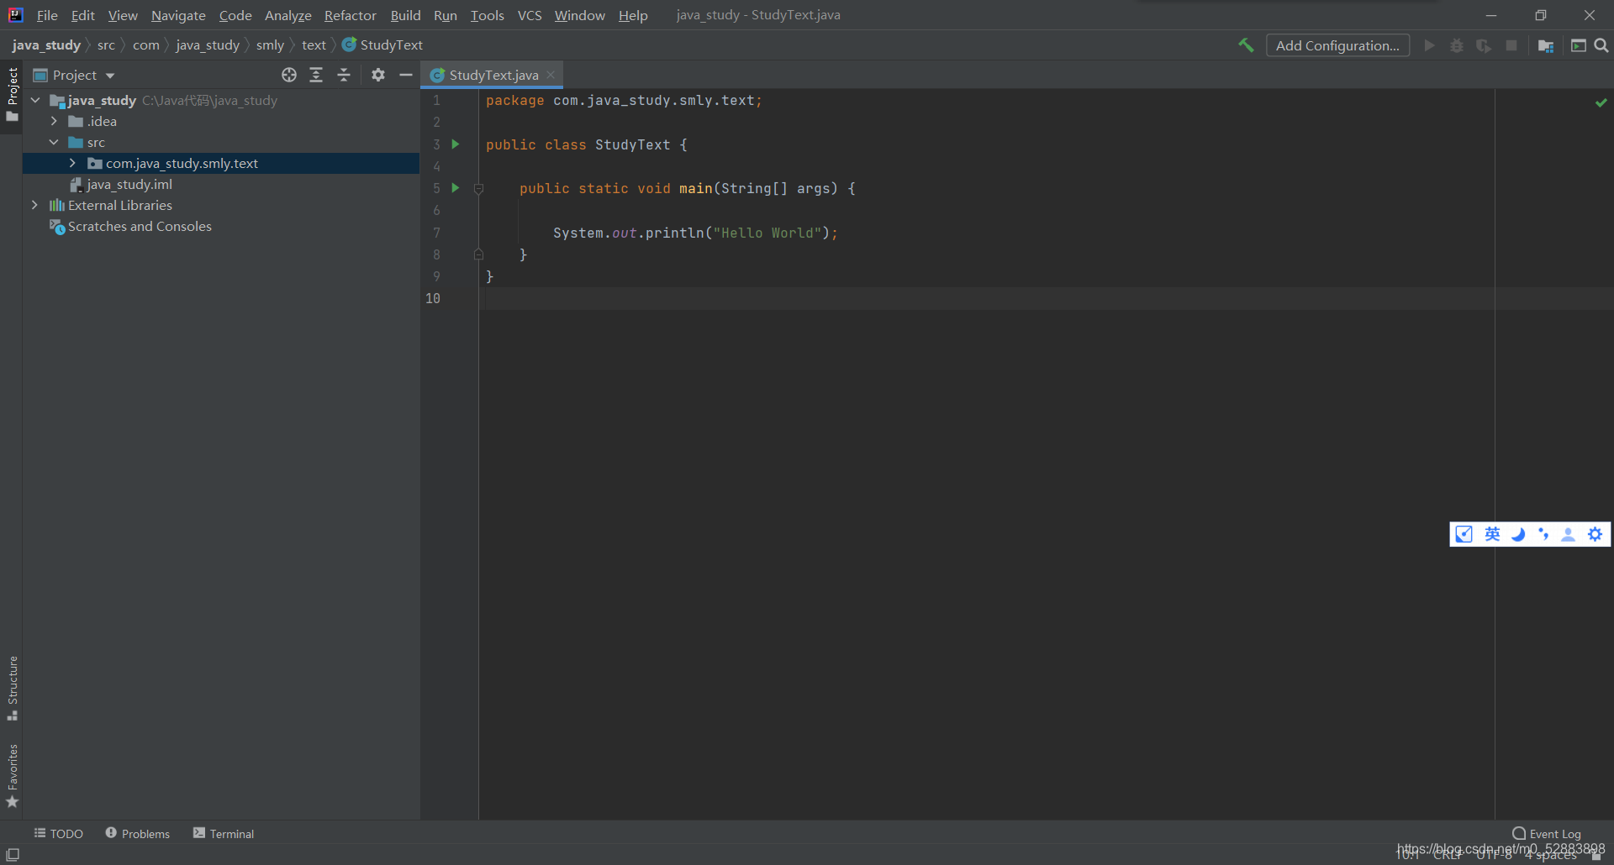The image size is (1614, 865).
Task: Click the Run play button in toolbar
Action: click(1429, 45)
